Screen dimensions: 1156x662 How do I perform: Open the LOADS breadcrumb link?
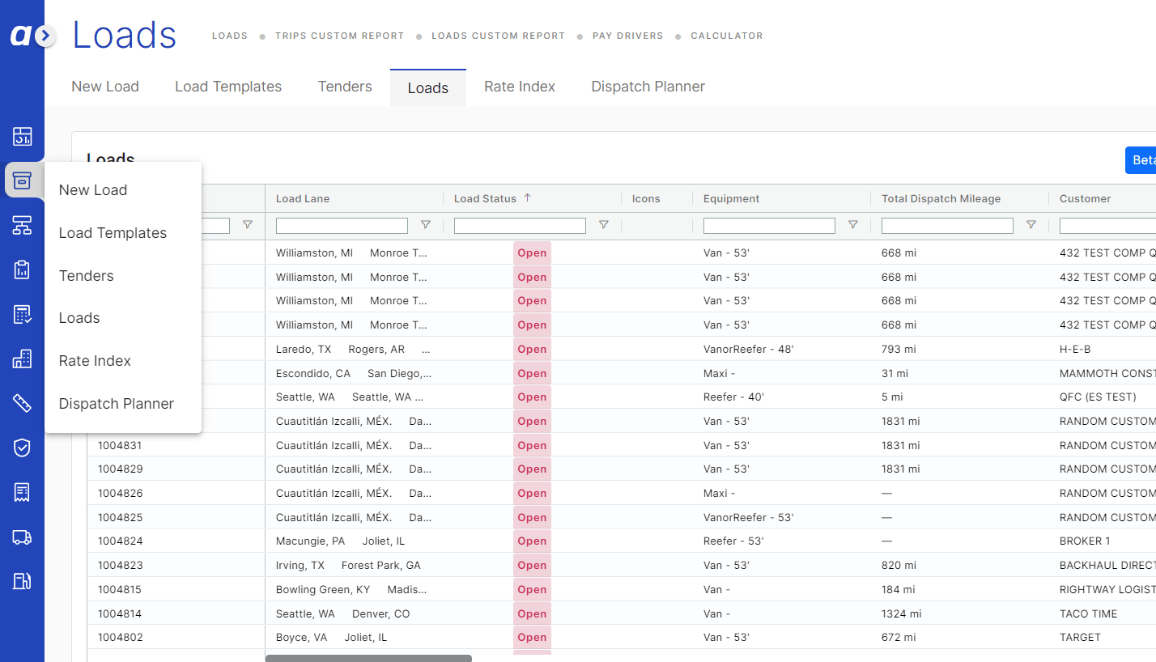point(230,36)
